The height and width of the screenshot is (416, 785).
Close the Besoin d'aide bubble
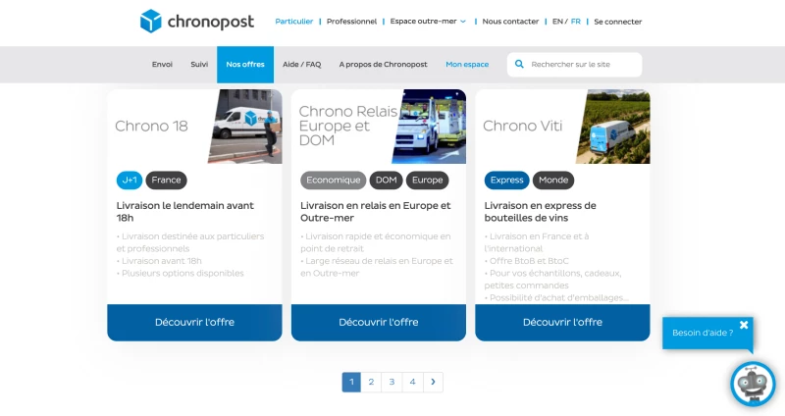(744, 325)
